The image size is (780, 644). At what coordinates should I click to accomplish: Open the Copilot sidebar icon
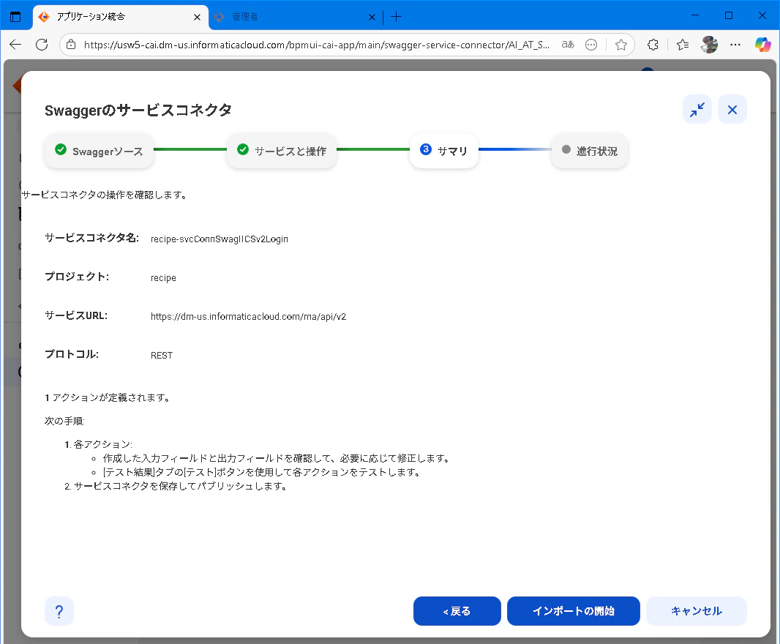[x=762, y=45]
